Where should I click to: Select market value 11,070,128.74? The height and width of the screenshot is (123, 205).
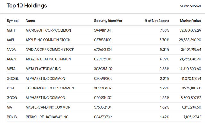pyautogui.click(x=191, y=79)
